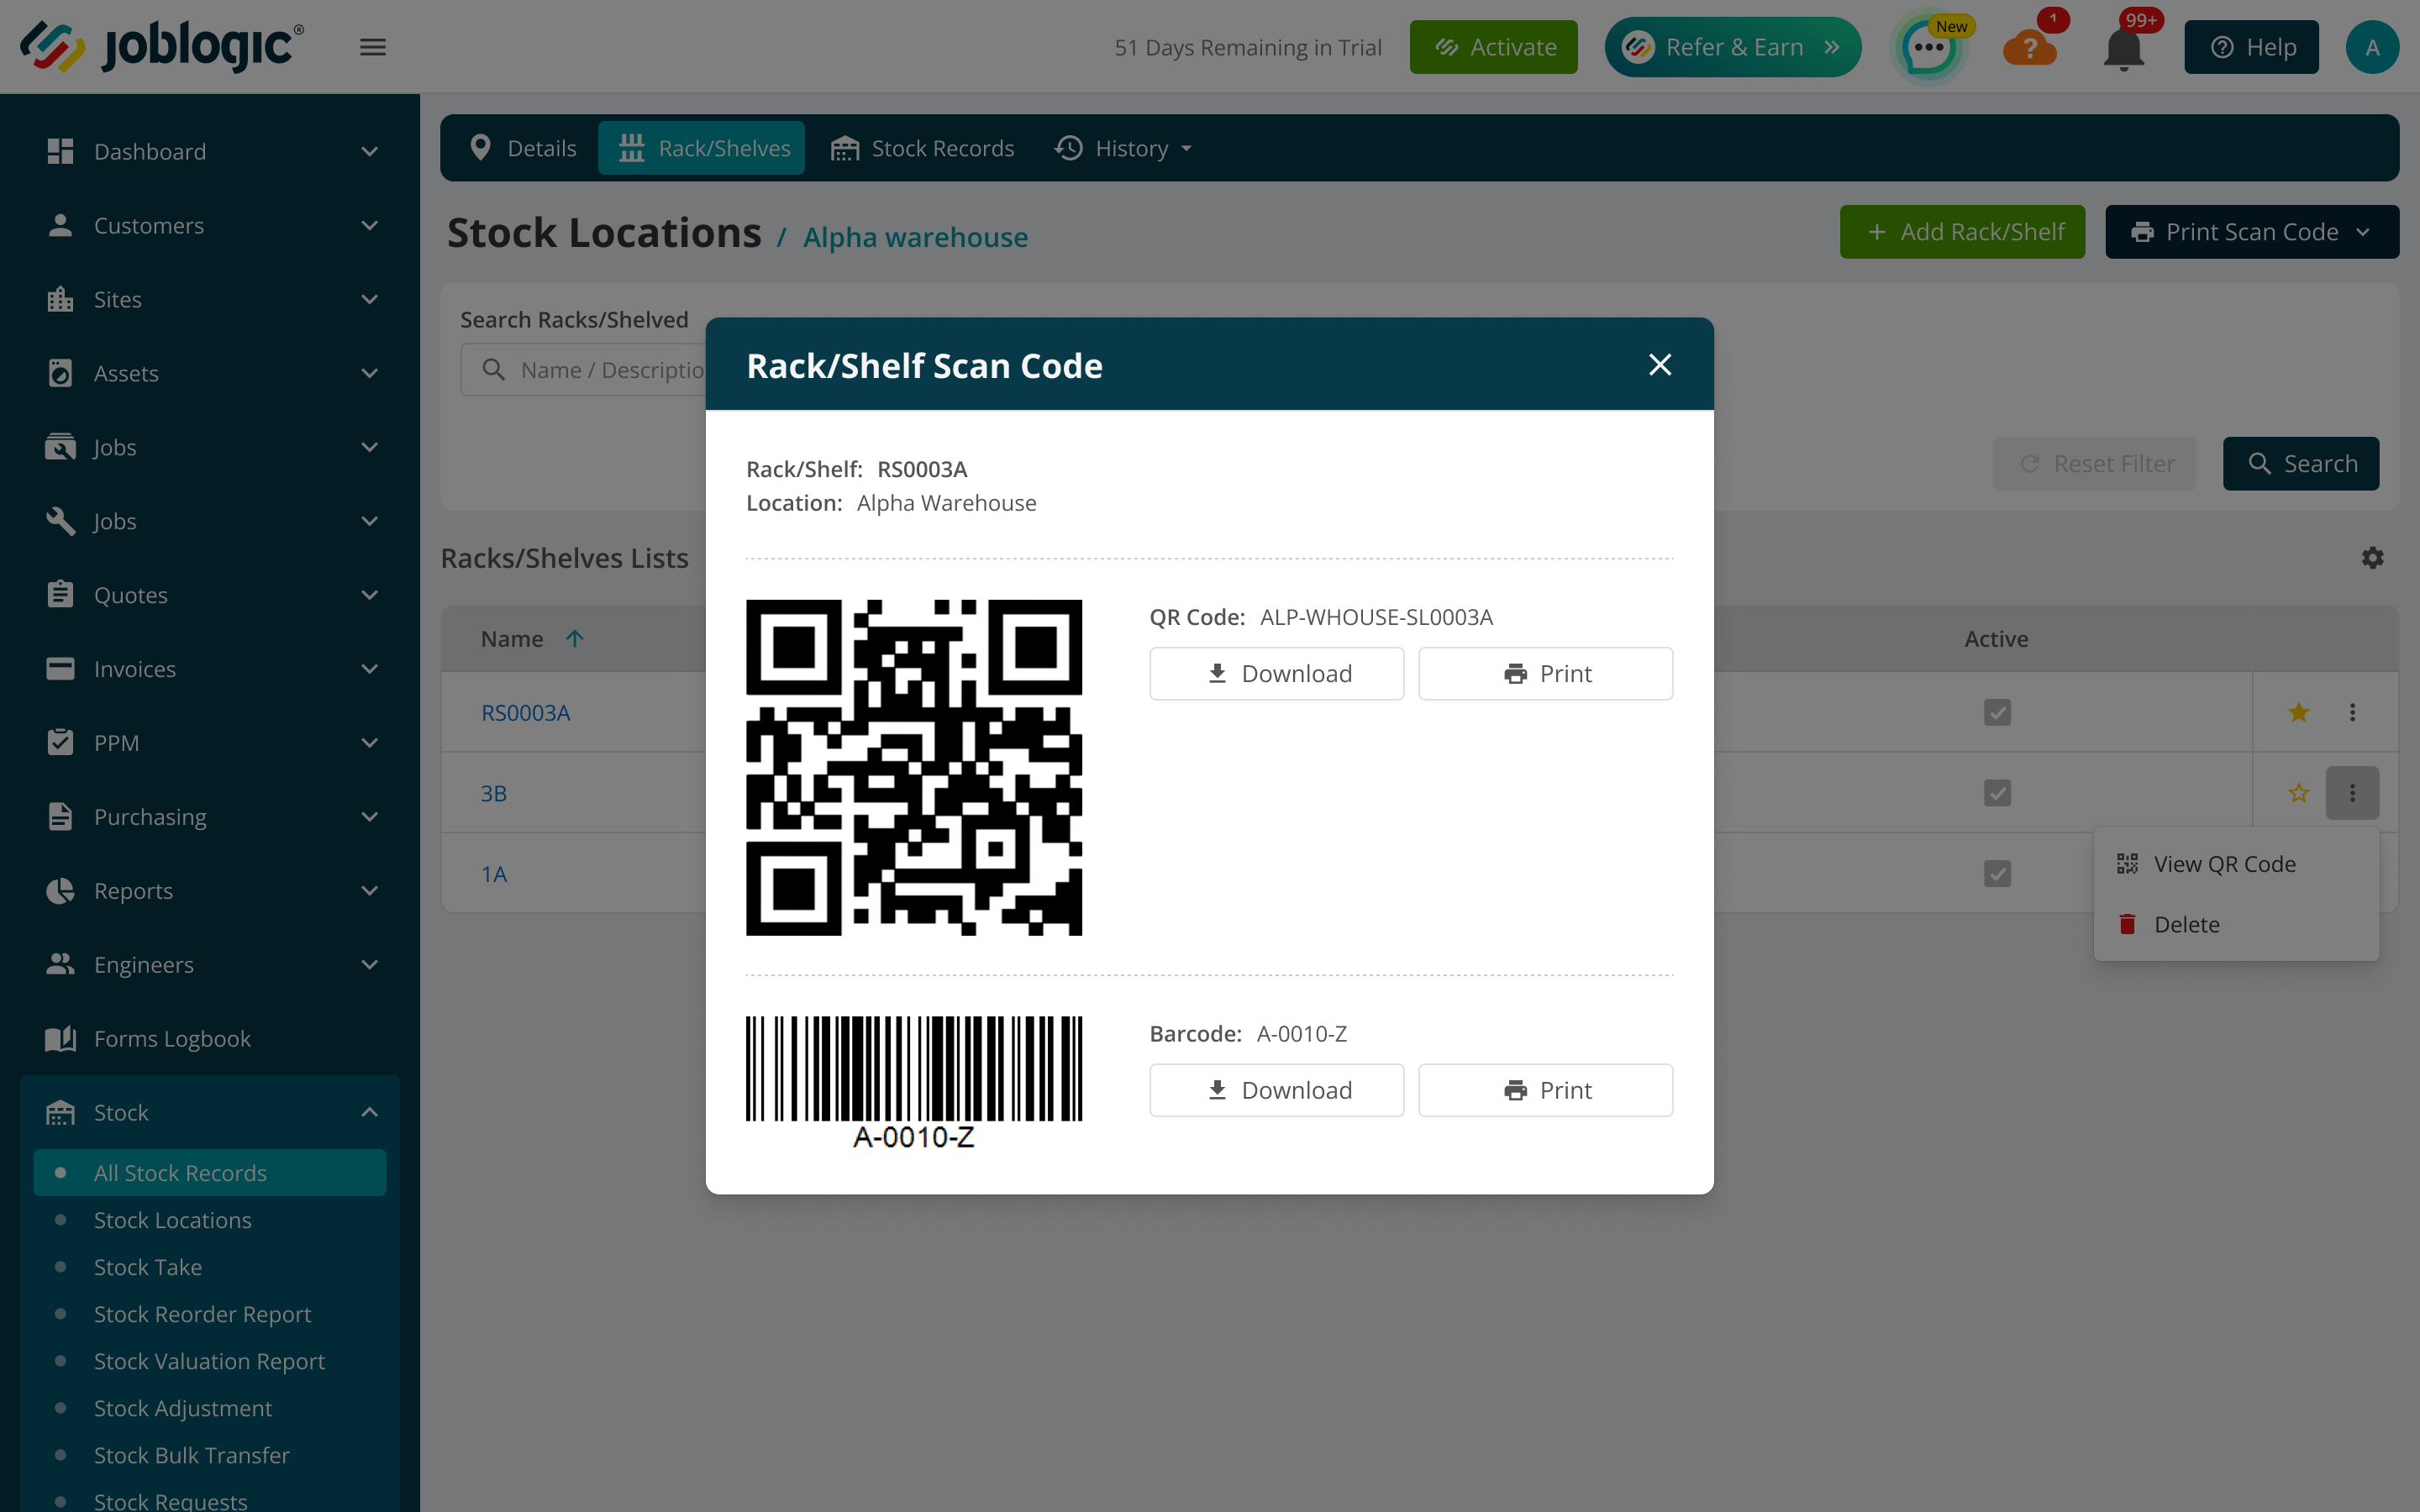Expand the Sites menu chevron

point(369,300)
